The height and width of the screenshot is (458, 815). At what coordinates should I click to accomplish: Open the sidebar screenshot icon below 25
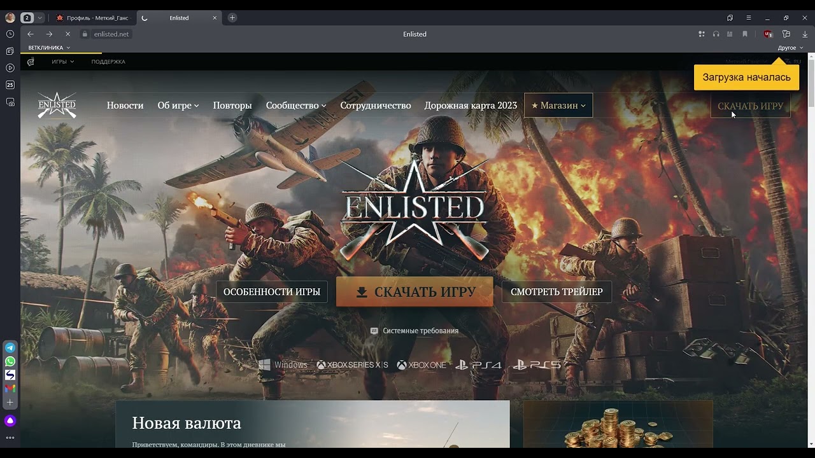coord(10,102)
